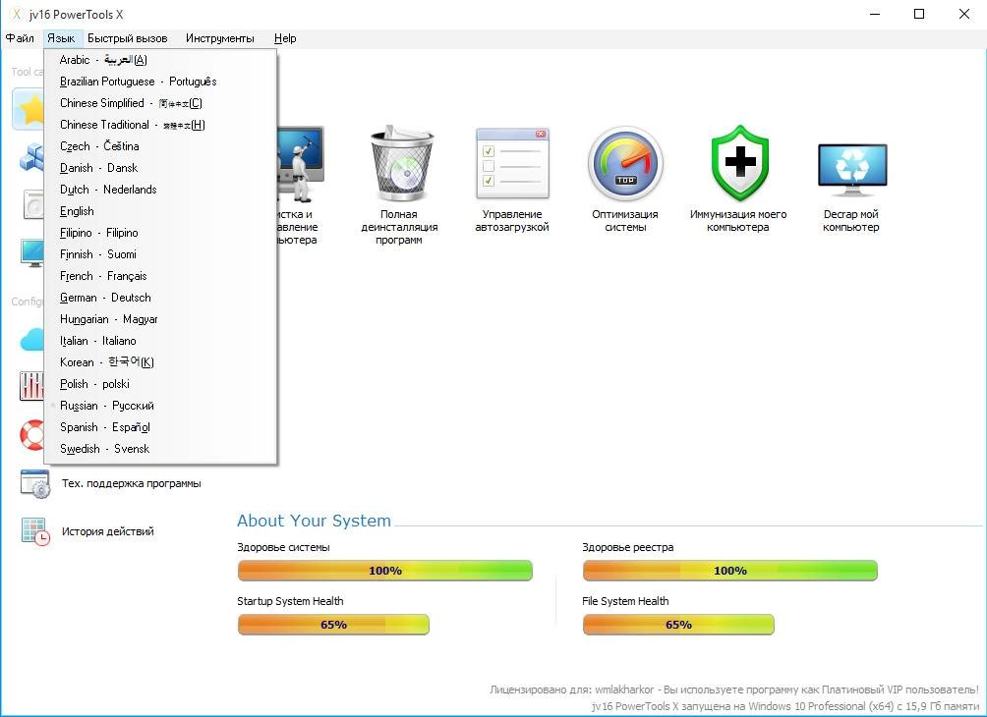Open the Help menu

pyautogui.click(x=285, y=38)
